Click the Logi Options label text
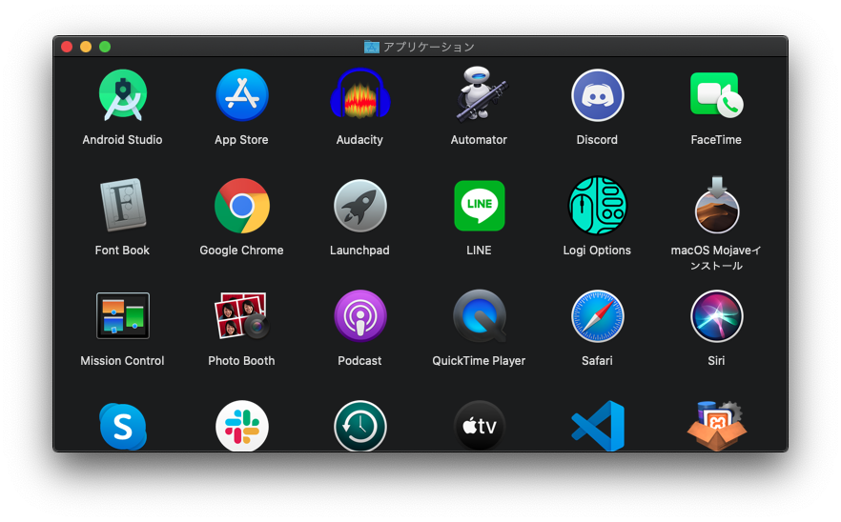This screenshot has width=841, height=522. 597,251
